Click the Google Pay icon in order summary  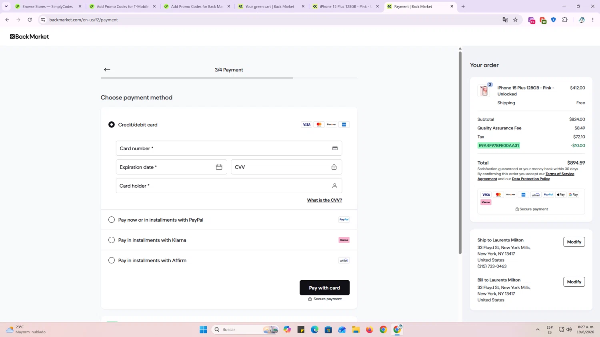pyautogui.click(x=573, y=195)
